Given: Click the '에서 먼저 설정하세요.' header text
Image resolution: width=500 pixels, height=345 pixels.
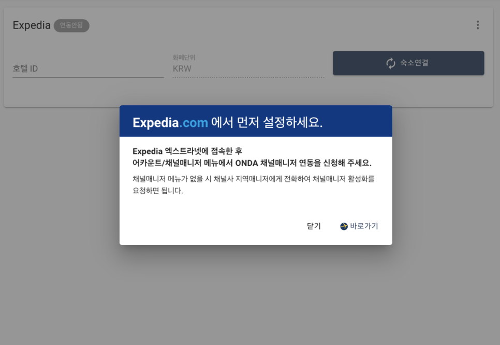Looking at the screenshot, I should pos(267,122).
